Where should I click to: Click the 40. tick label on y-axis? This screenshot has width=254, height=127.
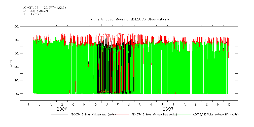(17, 40)
